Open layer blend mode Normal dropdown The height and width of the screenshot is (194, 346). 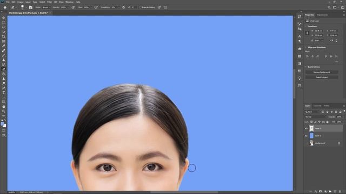[x=315, y=117]
